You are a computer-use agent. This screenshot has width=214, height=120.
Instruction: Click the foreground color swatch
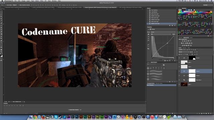click(1, 55)
